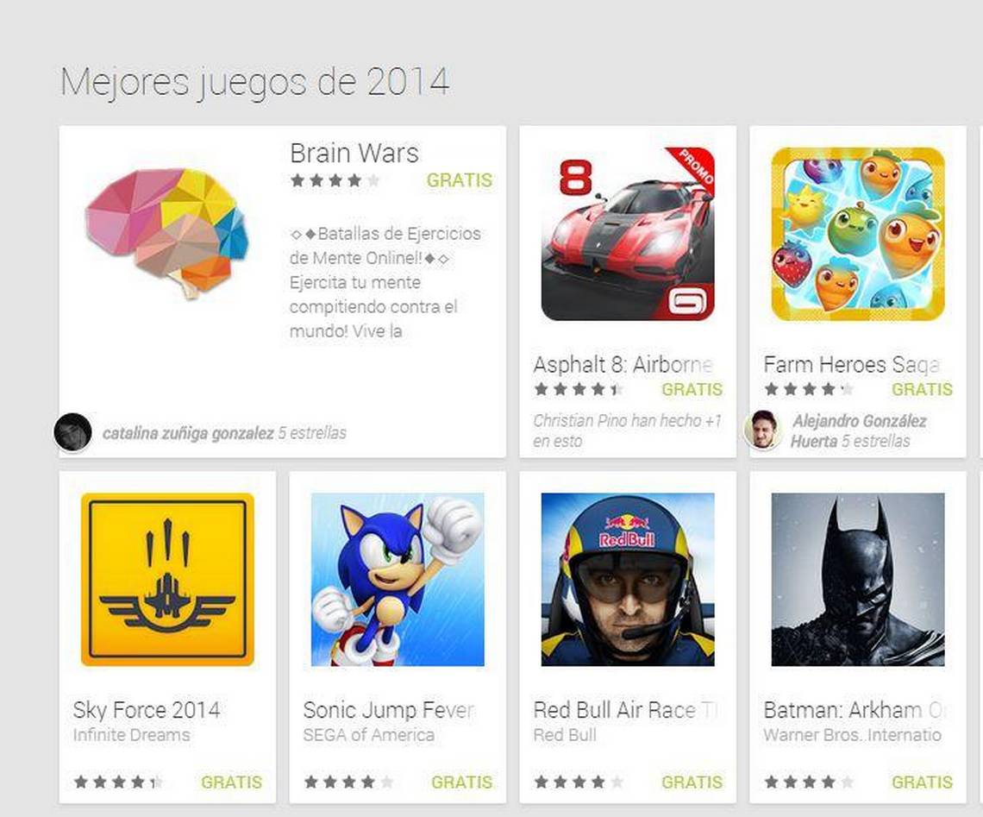Open the Batman Arkham icon
The image size is (983, 817).
858,580
